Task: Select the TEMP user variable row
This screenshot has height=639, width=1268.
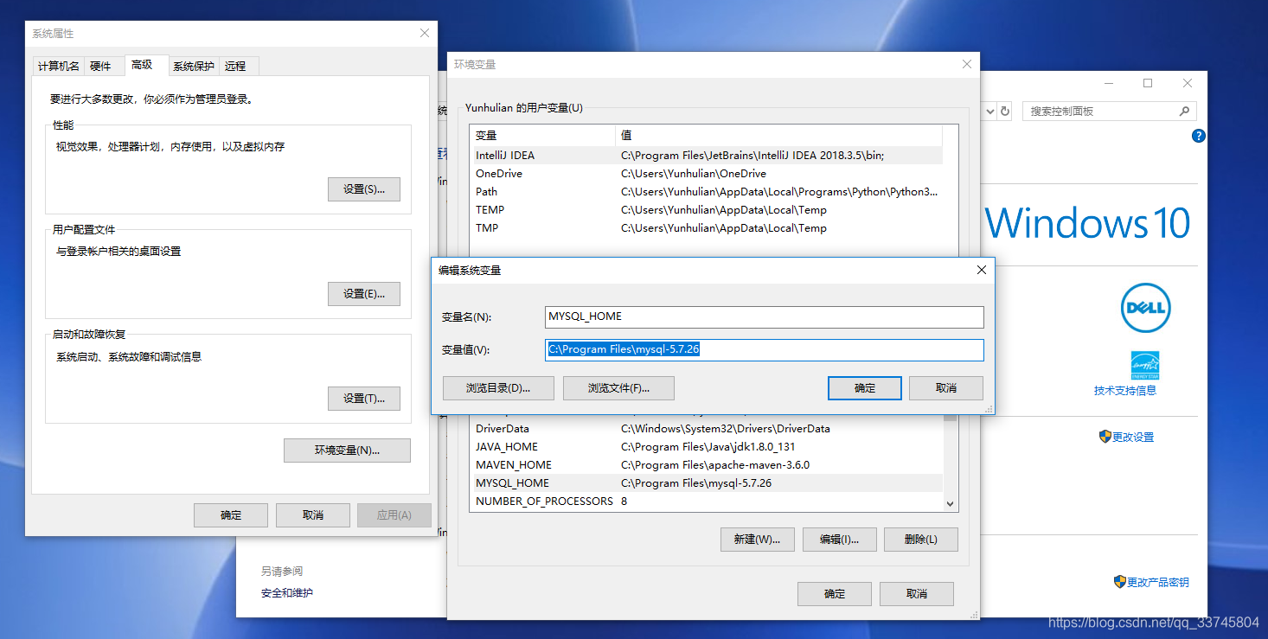Action: (707, 210)
